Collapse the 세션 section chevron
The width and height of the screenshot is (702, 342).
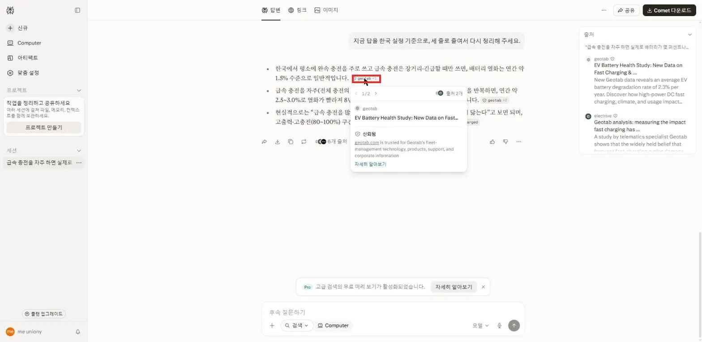79,151
